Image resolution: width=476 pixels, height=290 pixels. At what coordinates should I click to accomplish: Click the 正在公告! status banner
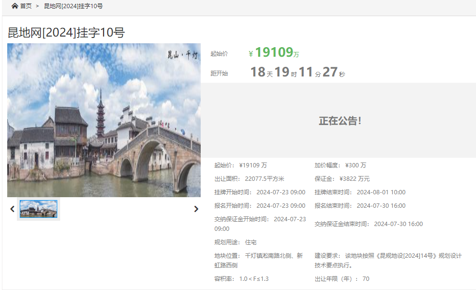339,121
